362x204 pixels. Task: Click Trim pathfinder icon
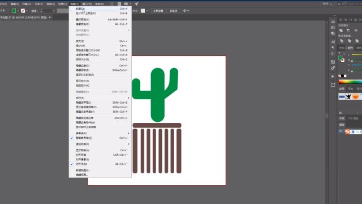[350, 41]
